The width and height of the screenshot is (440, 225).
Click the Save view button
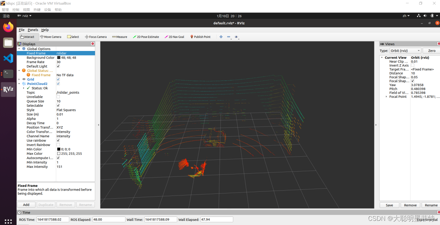(x=389, y=205)
